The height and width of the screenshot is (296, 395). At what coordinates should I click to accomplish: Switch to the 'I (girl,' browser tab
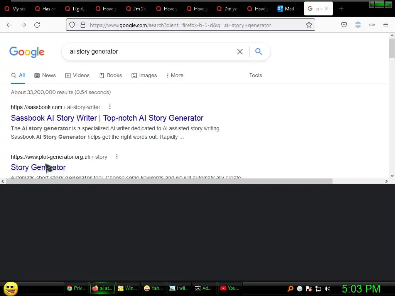(76, 9)
